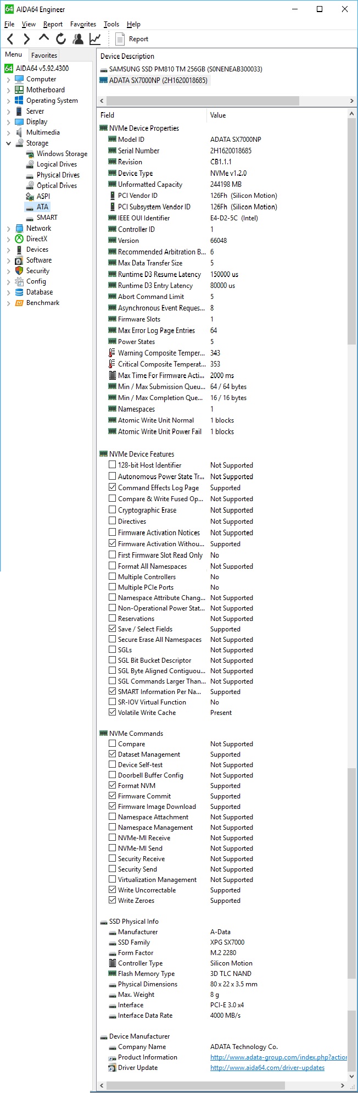This screenshot has height=1093, width=358.
Task: Switch to the Menu tab
Action: click(14, 54)
